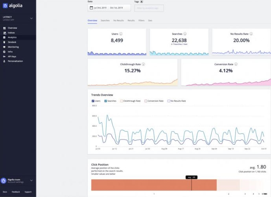
Task: Expand the LATENCY application dropdown
Action: coord(31,18)
